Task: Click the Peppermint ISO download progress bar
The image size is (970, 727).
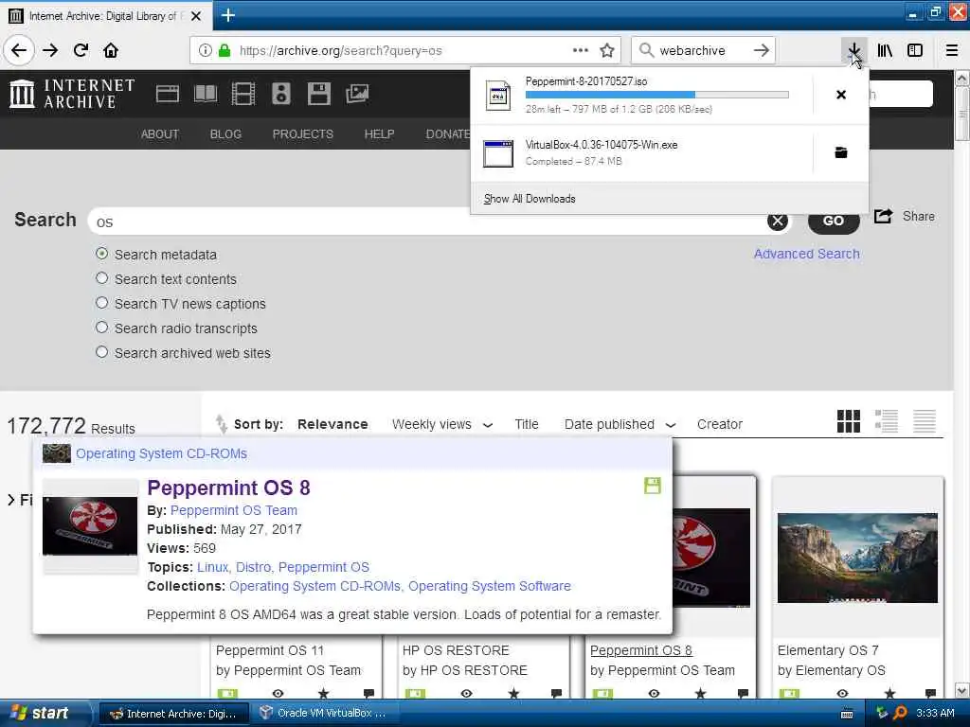Action: [x=657, y=95]
